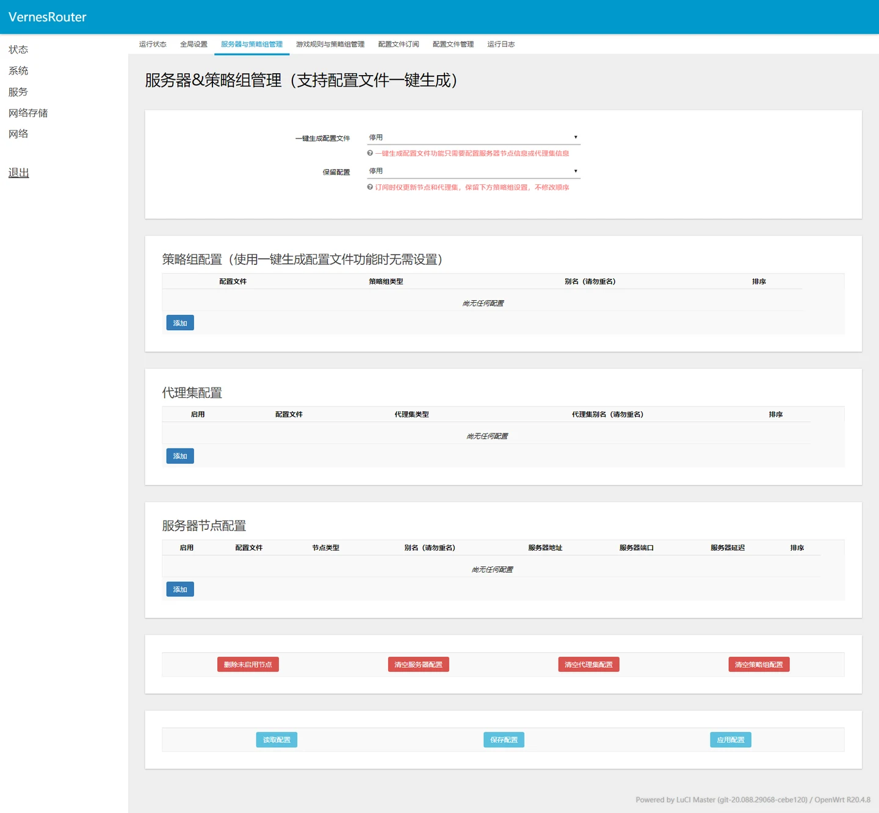Open the 保留配置 dropdown

pos(473,171)
